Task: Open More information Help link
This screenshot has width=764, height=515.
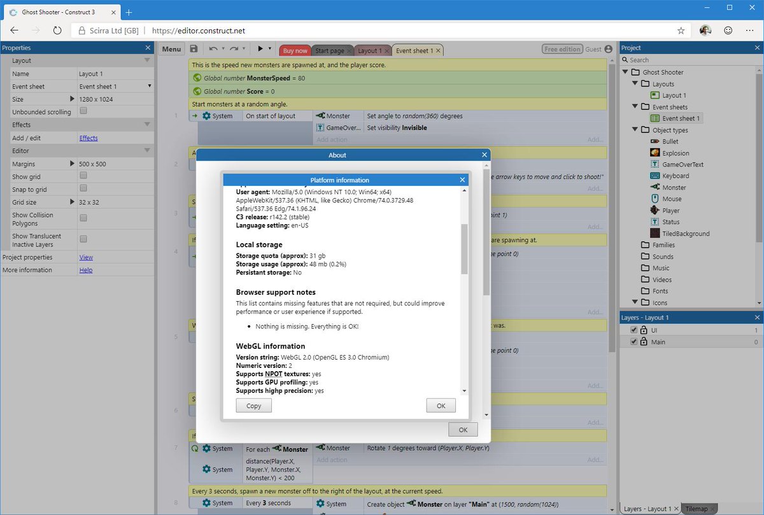Action: click(x=86, y=270)
